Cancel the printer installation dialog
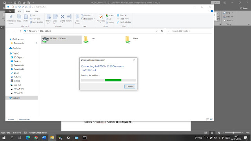The width and height of the screenshot is (251, 141). [x=129, y=87]
